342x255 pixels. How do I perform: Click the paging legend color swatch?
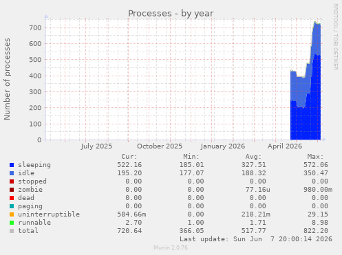click(x=12, y=206)
